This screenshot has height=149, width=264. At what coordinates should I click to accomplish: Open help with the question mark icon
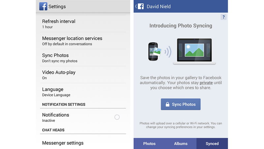[x=223, y=17]
